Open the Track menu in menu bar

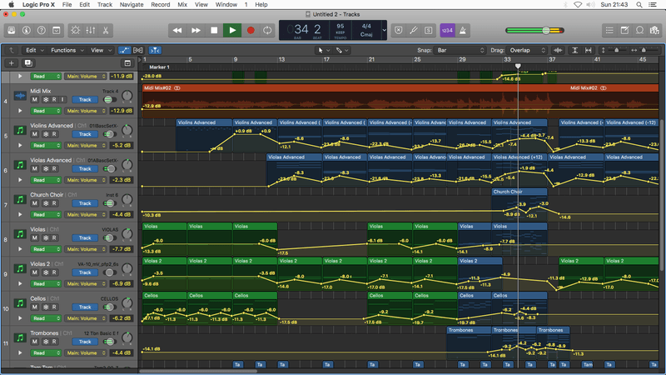tap(105, 5)
